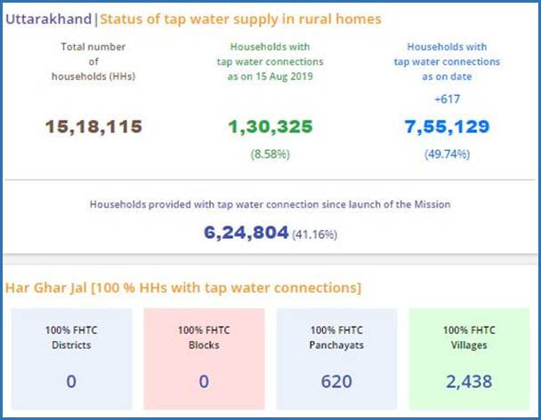541x420 pixels.
Task: Click the 'connections as on date' label
Action: pyautogui.click(x=447, y=69)
